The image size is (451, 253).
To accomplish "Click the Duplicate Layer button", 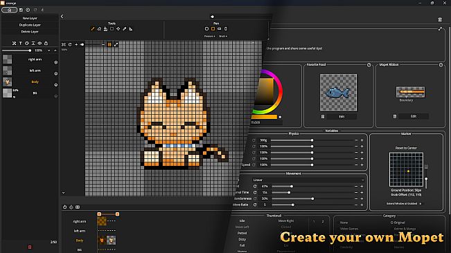I will click(30, 25).
